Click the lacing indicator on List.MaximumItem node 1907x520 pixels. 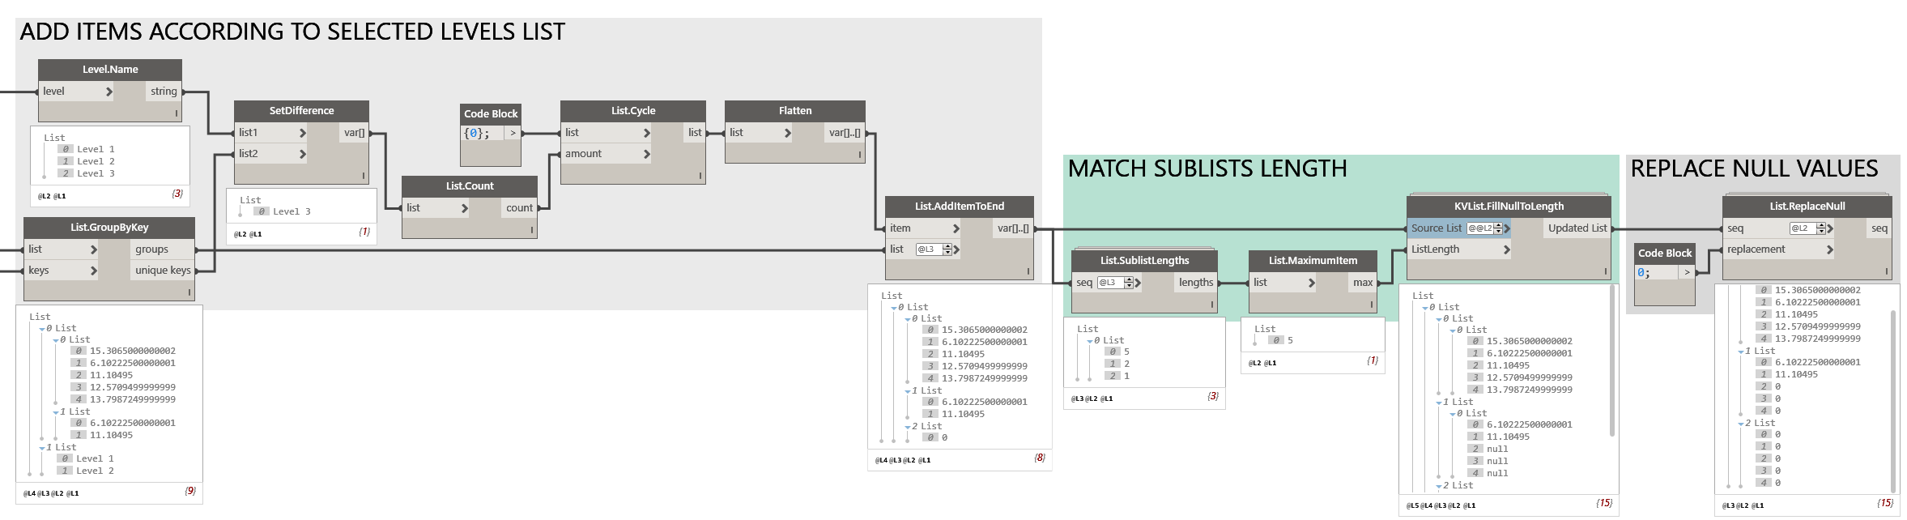[1371, 305]
